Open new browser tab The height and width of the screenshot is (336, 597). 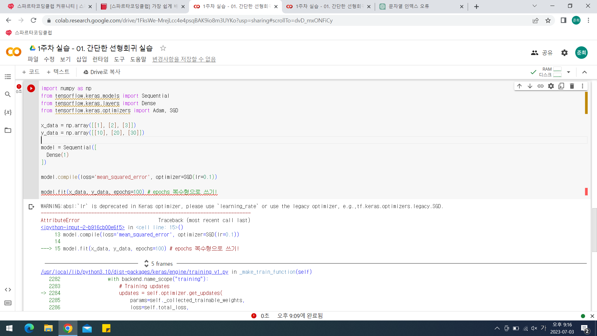pyautogui.click(x=476, y=7)
